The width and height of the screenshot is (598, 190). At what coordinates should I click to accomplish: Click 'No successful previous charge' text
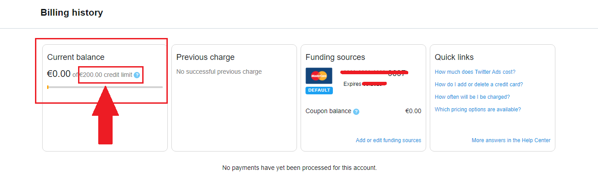coord(219,72)
